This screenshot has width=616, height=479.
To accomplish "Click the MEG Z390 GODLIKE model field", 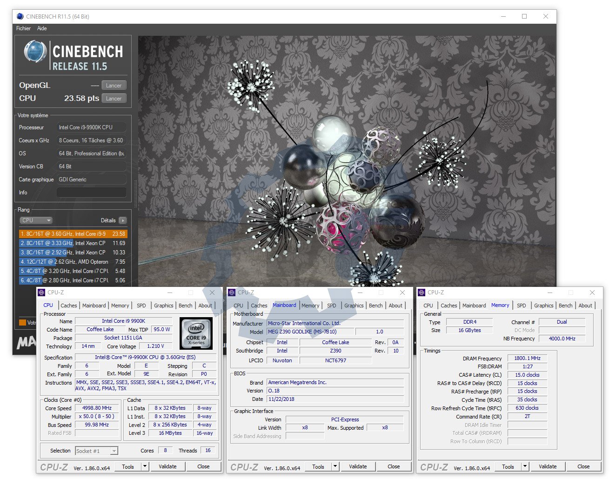I will coord(310,332).
